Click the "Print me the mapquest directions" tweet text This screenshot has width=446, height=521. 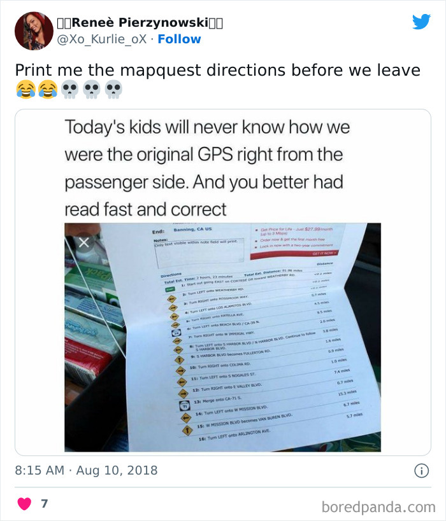point(217,70)
